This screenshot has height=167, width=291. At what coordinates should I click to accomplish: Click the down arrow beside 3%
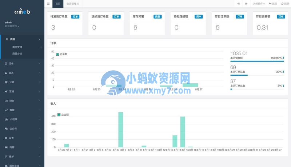click(x=283, y=86)
